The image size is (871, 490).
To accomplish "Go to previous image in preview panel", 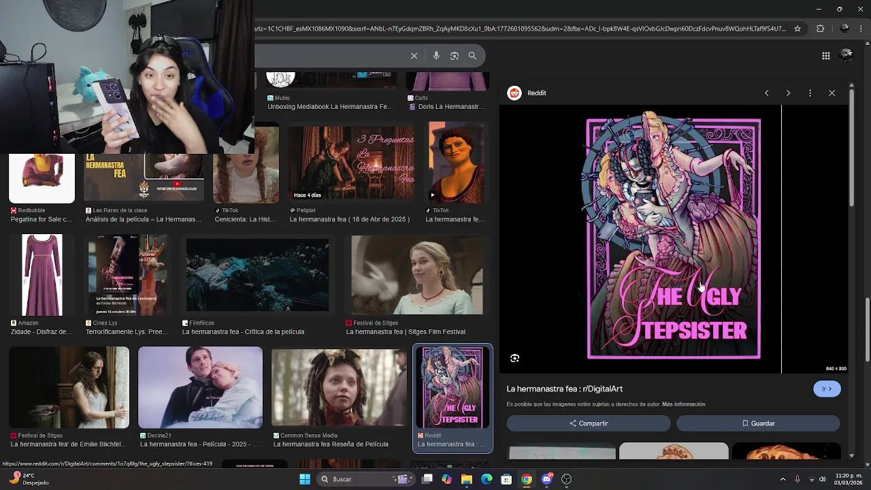I will click(x=766, y=93).
